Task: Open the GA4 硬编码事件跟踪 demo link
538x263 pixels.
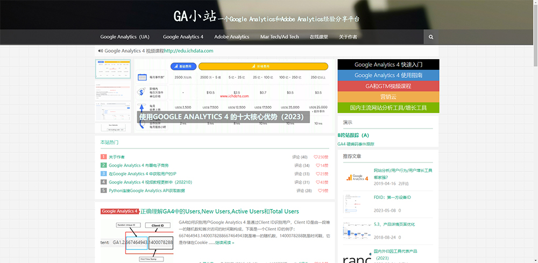Action: pyautogui.click(x=356, y=144)
